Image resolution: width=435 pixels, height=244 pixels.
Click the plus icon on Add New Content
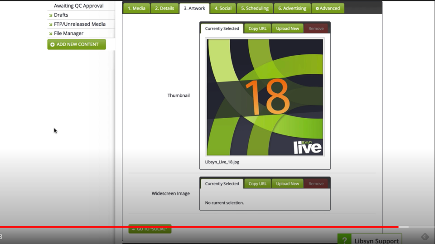coord(53,44)
